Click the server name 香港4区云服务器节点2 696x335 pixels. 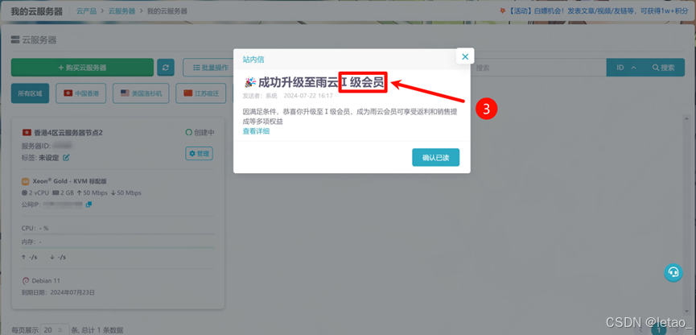68,132
